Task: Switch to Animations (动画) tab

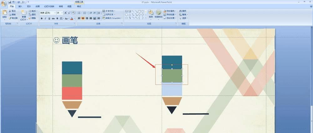Action: (x=38, y=6)
